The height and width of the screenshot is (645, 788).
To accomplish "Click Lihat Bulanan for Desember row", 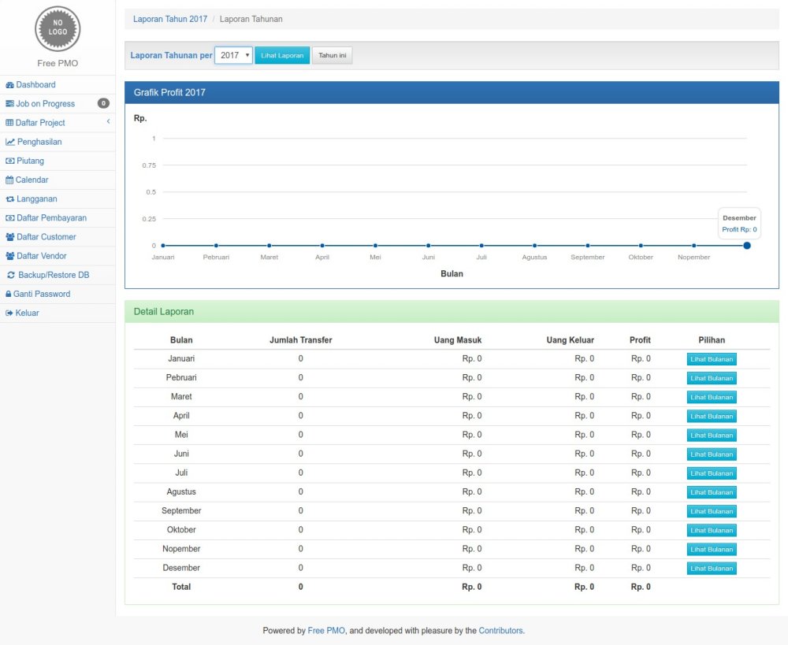I will point(711,568).
